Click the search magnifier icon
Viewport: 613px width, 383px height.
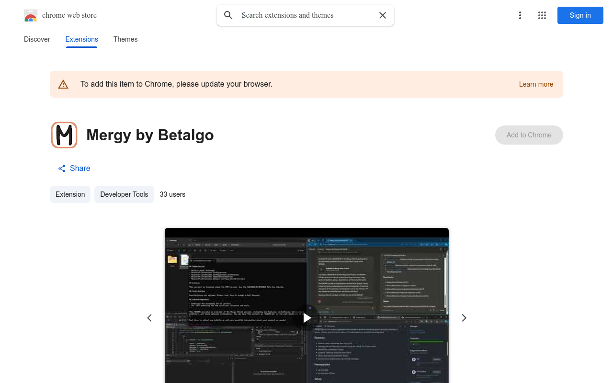coord(228,15)
